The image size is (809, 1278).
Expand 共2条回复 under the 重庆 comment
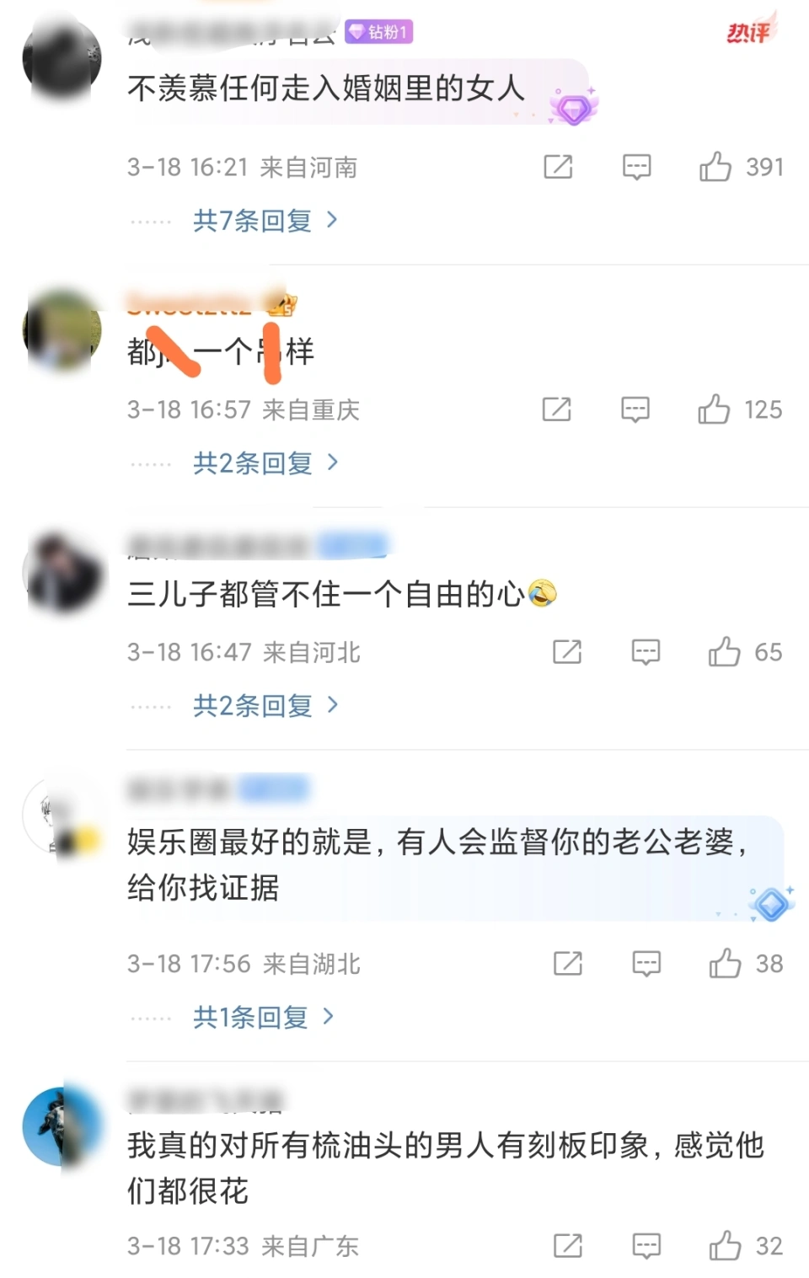(x=265, y=463)
